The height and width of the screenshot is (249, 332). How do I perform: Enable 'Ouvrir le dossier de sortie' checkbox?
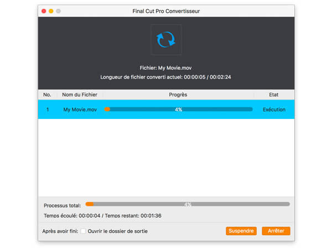83,231
